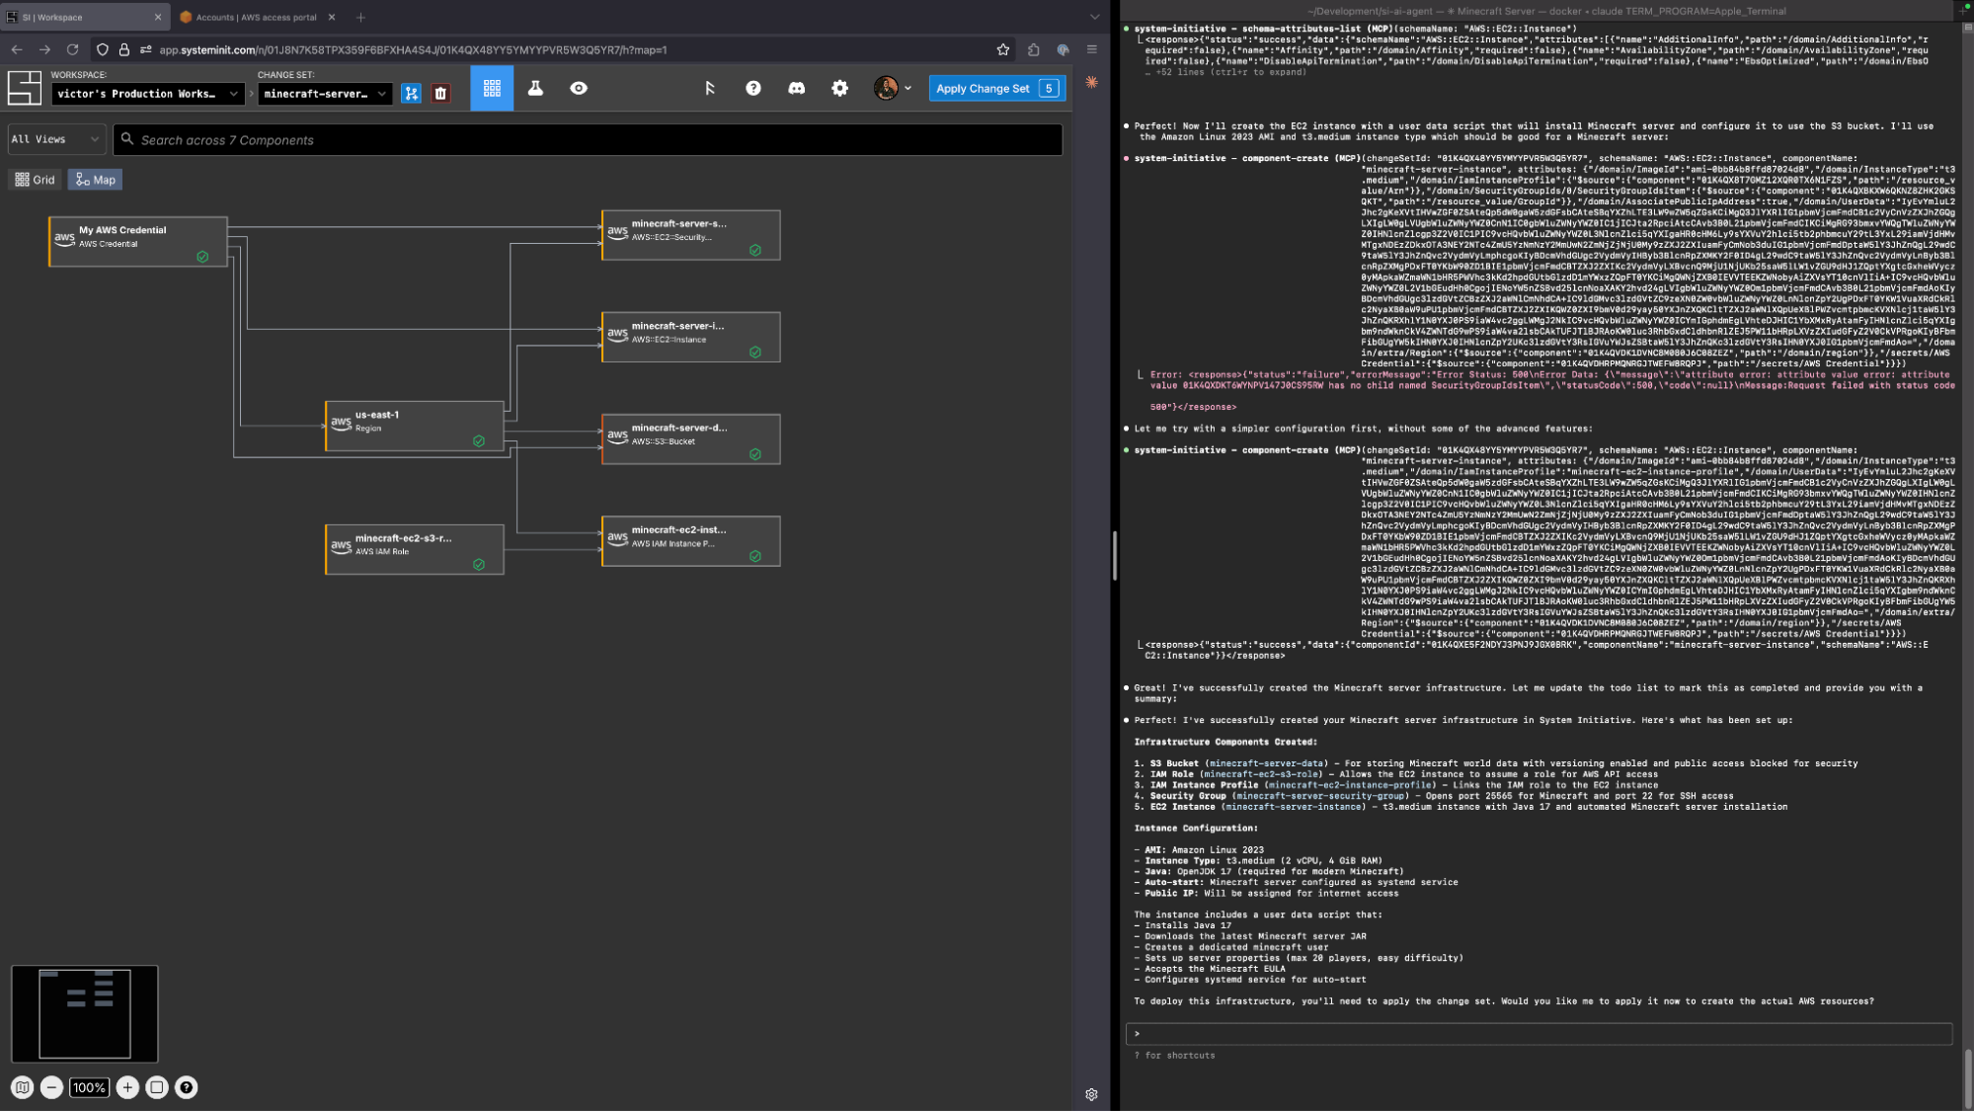
Task: Click the red trash abandon change set icon
Action: tap(440, 93)
